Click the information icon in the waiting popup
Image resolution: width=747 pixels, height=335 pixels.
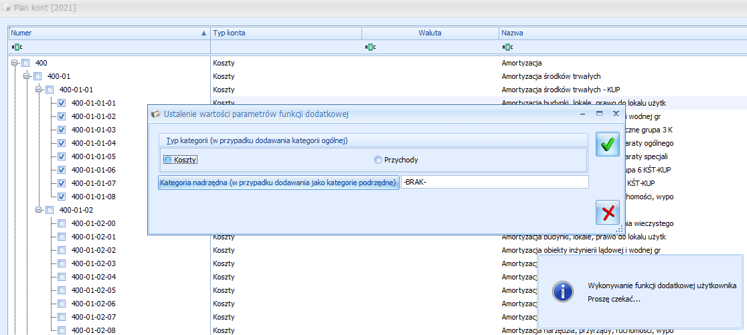tap(563, 290)
